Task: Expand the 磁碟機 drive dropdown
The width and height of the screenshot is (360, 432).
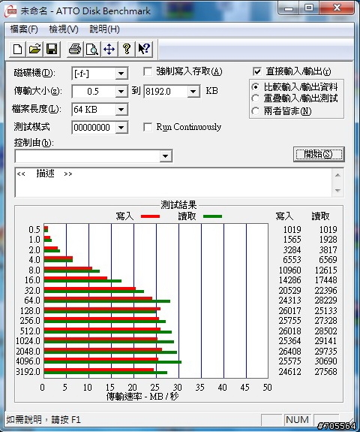Action: [x=121, y=74]
